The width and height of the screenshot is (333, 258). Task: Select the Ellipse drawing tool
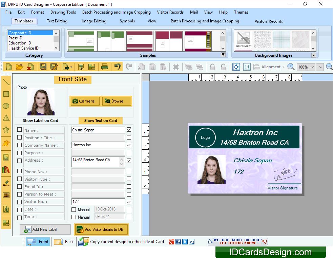click(6, 106)
